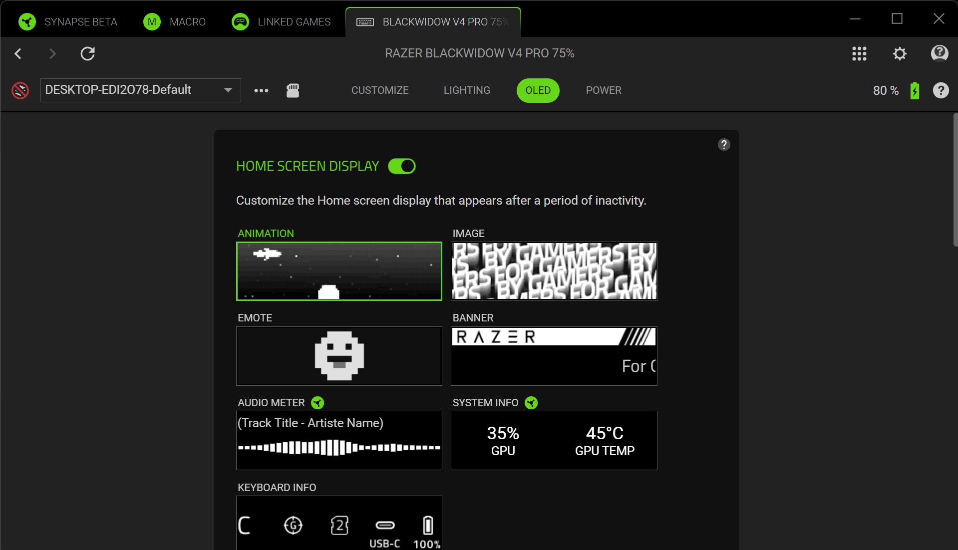Image resolution: width=958 pixels, height=550 pixels.
Task: Select the Image 'For Gamers' thumbnail
Action: (x=554, y=272)
